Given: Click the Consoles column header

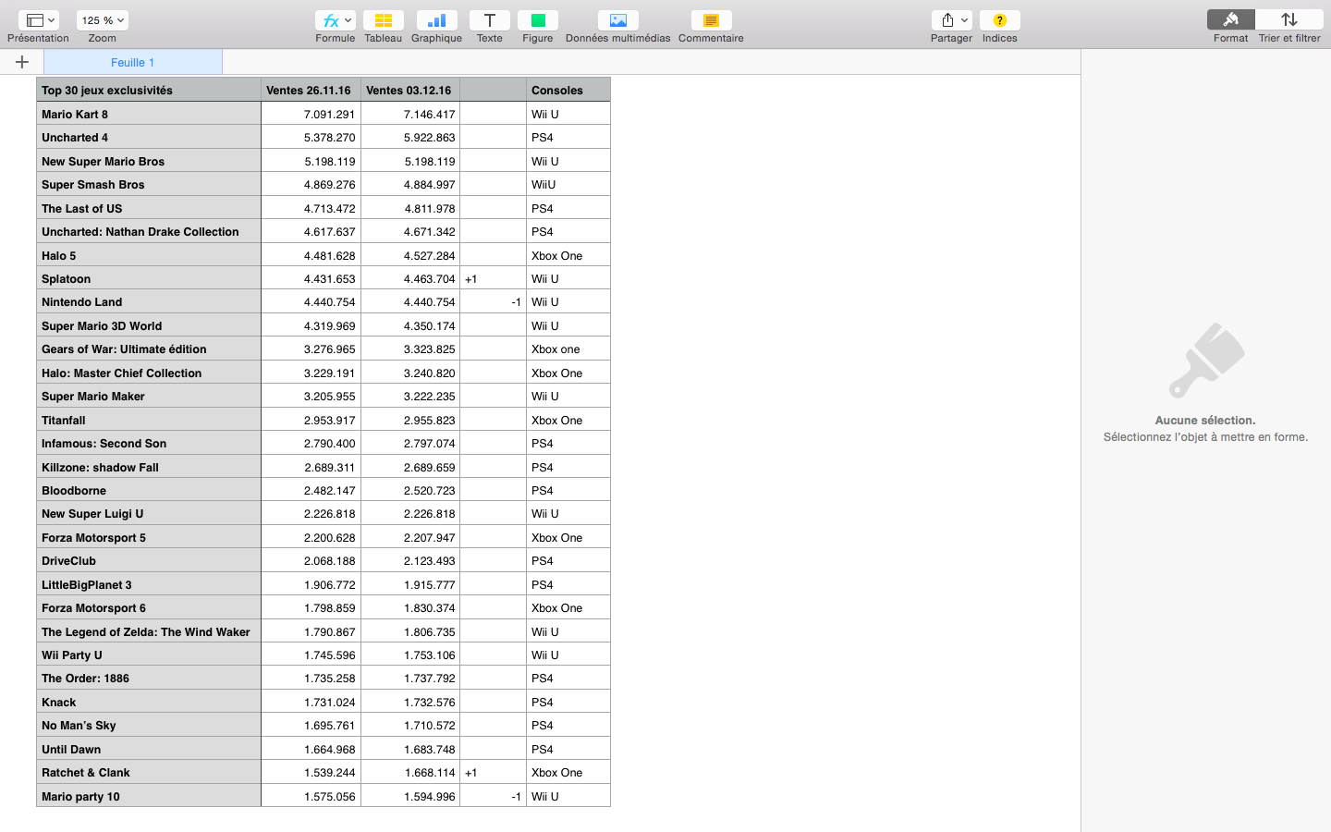Looking at the screenshot, I should (x=568, y=90).
